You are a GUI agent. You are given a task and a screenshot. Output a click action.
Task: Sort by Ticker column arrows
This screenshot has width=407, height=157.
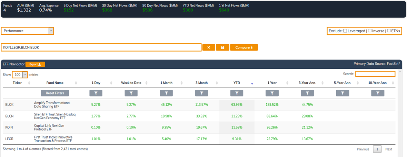pyautogui.click(x=29, y=83)
